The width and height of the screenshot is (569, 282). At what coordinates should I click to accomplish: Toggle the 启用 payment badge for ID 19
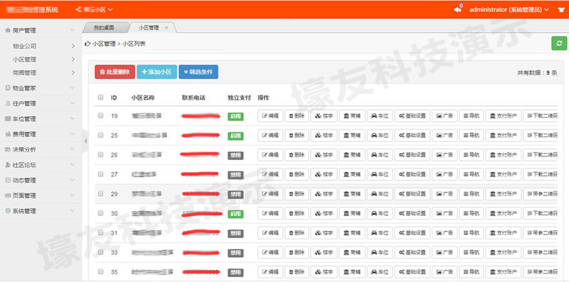click(x=236, y=116)
